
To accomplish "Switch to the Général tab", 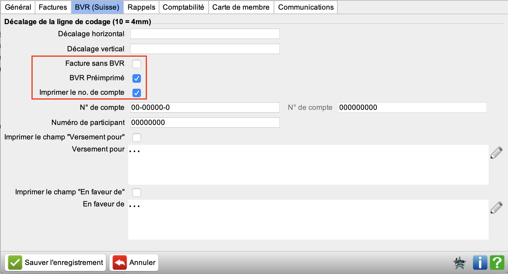I will coord(18,7).
